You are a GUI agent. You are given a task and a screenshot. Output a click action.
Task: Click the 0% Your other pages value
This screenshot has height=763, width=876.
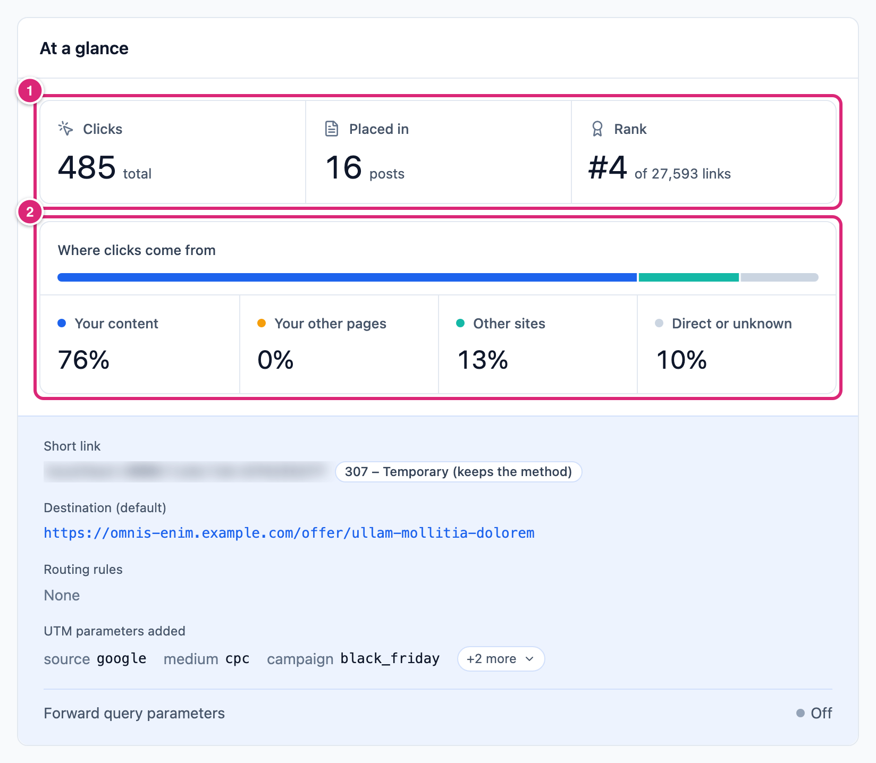click(275, 360)
